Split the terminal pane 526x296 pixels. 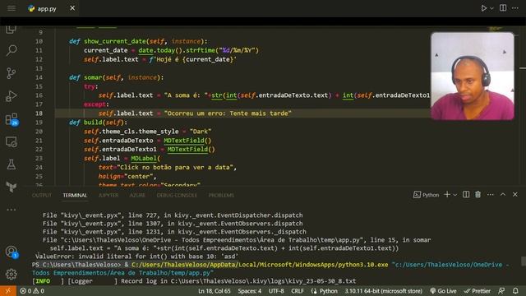[466, 195]
